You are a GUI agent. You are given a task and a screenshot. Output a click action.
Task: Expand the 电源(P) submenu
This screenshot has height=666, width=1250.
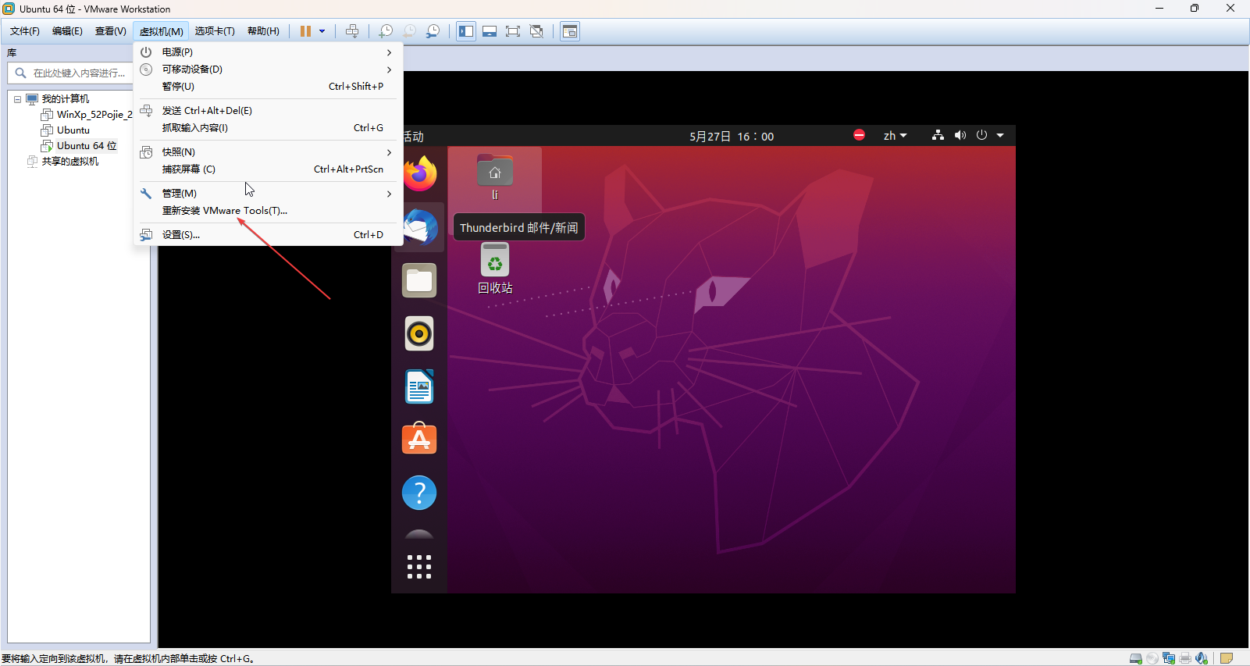tap(268, 52)
